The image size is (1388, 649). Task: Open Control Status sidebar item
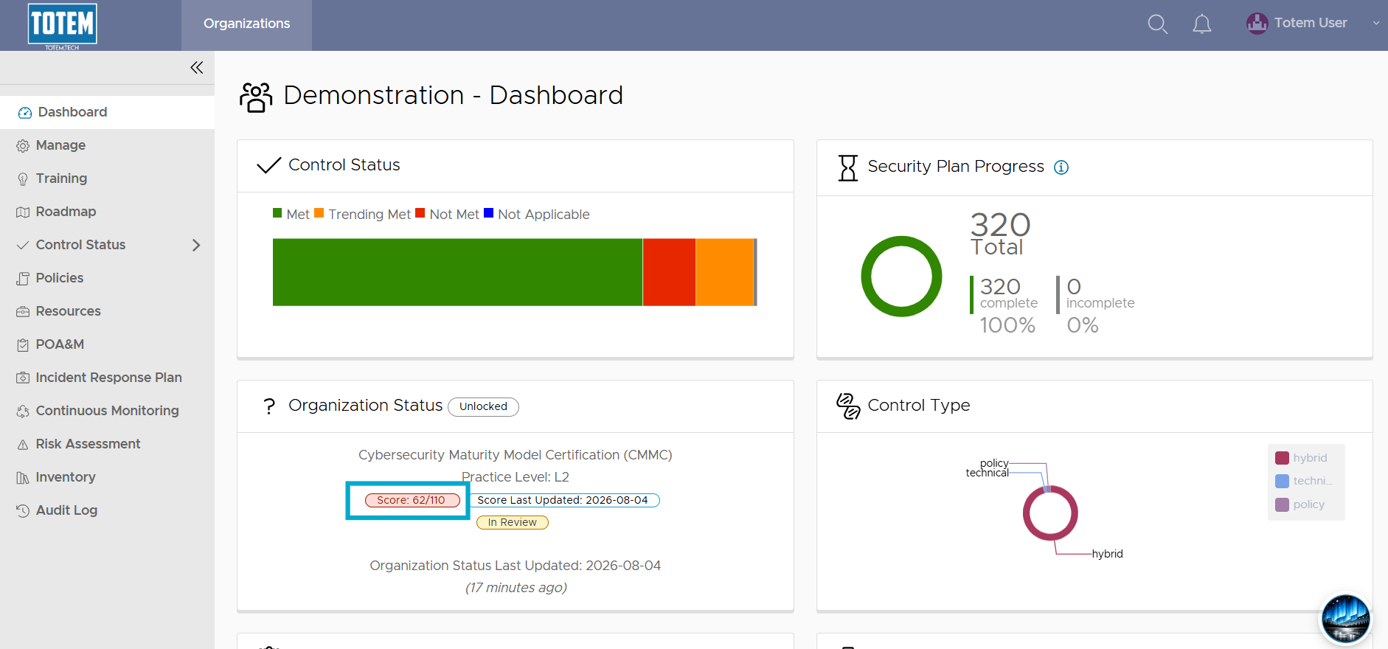click(107, 245)
